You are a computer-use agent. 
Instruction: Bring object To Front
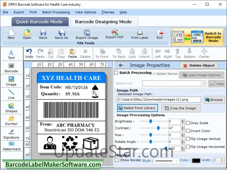(x=102, y=53)
